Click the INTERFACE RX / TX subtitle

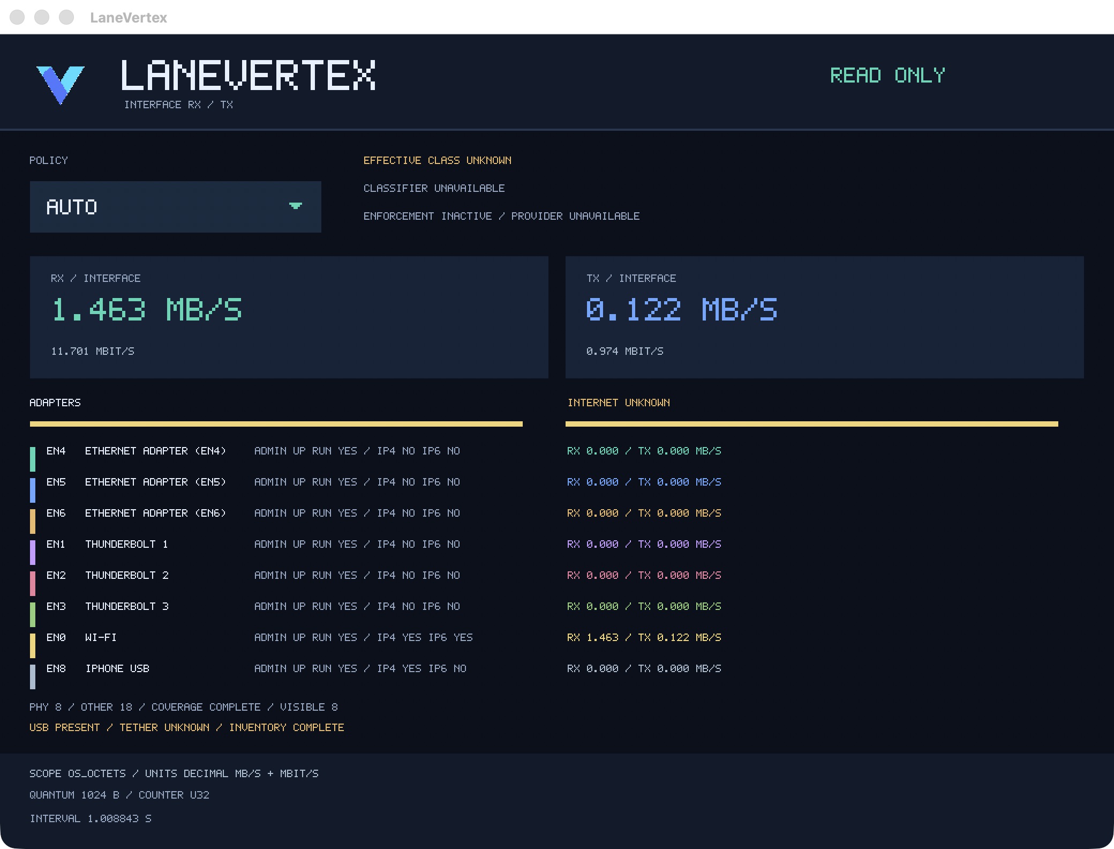(x=178, y=105)
